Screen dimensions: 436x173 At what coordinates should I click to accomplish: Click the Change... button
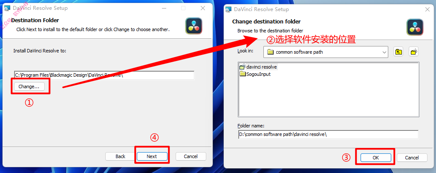(x=29, y=86)
